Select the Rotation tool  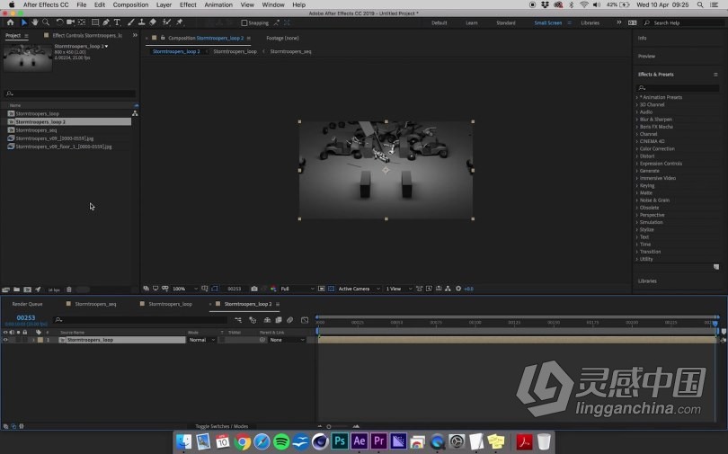59,22
